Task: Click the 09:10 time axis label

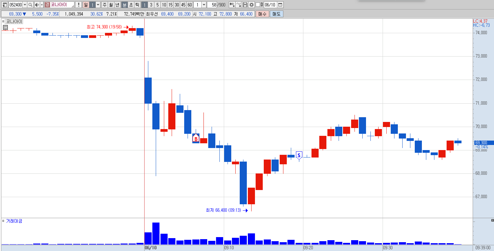Action: click(229, 248)
